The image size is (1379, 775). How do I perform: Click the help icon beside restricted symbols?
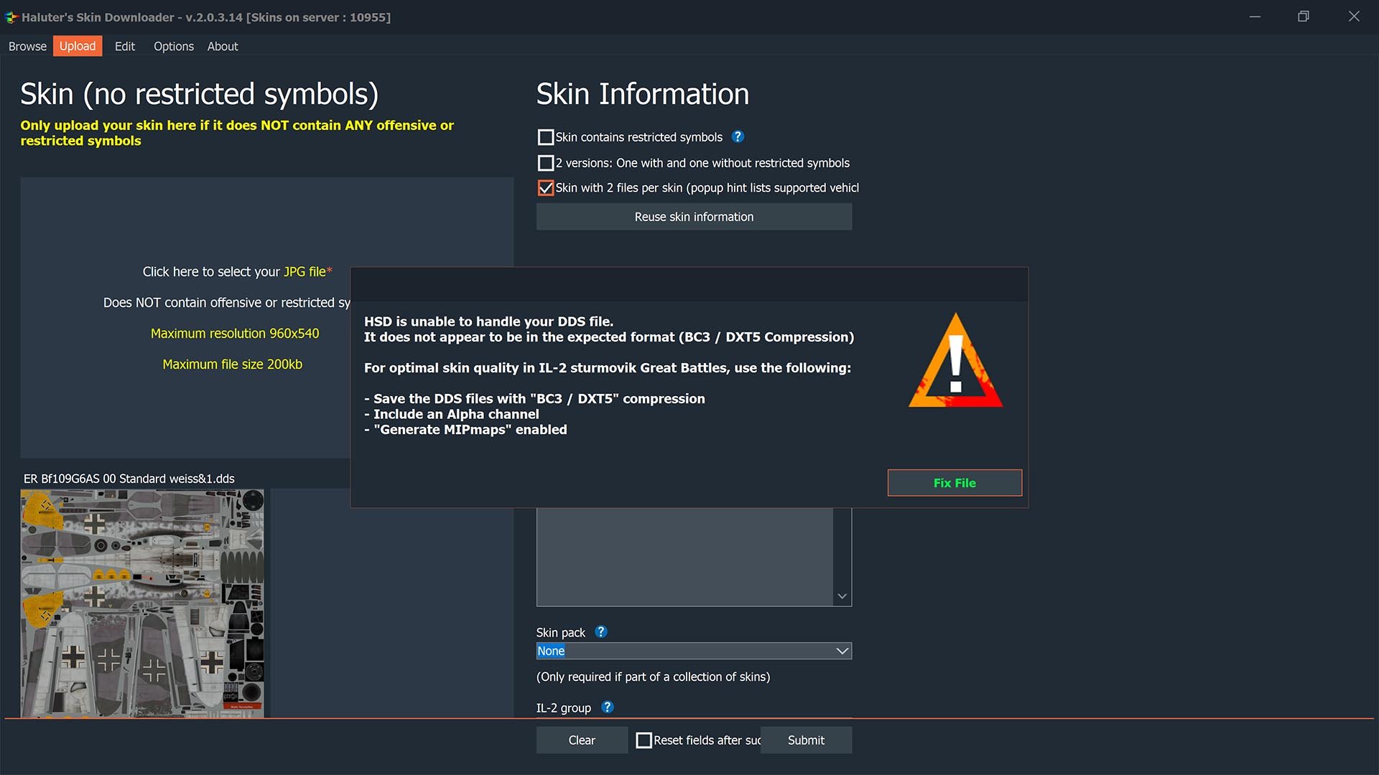tap(738, 136)
